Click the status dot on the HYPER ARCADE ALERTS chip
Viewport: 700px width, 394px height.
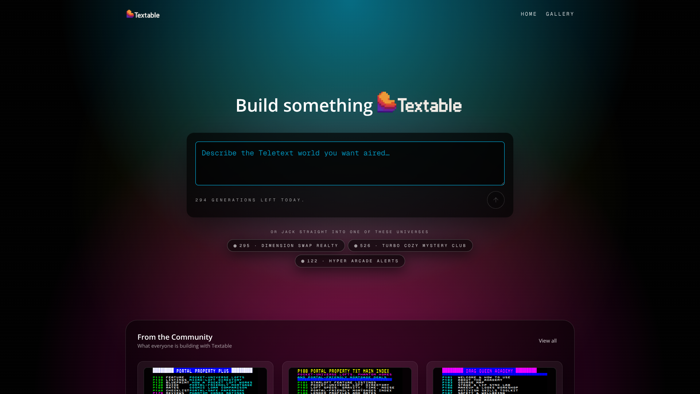click(x=303, y=261)
